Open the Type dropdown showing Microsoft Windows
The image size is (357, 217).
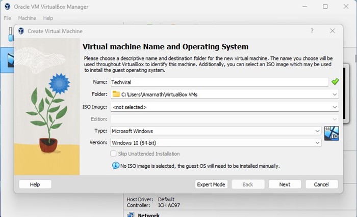[317, 131]
